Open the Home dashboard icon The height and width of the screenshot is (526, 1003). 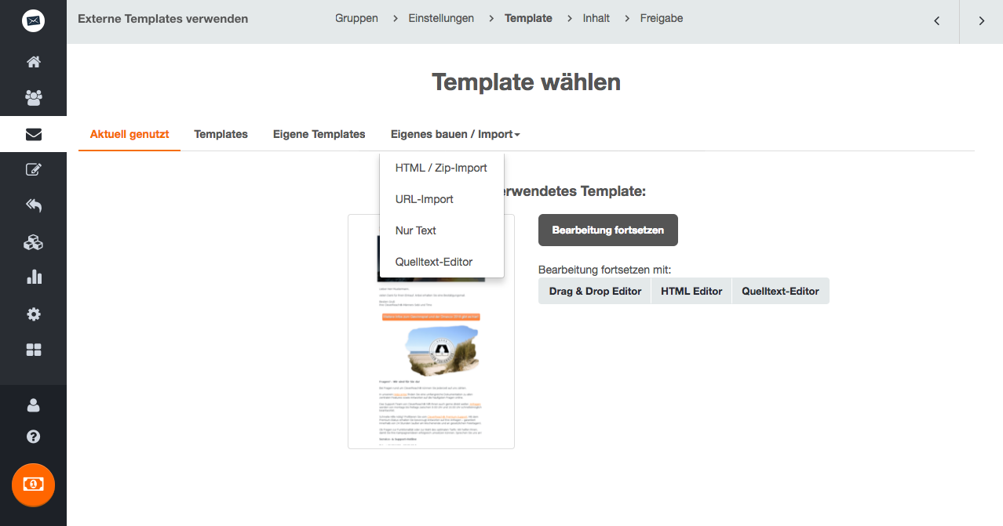pyautogui.click(x=33, y=62)
